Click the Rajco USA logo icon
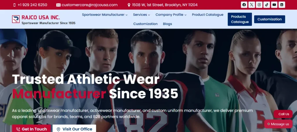Image resolution: width=297 pixels, height=132 pixels. (16, 19)
